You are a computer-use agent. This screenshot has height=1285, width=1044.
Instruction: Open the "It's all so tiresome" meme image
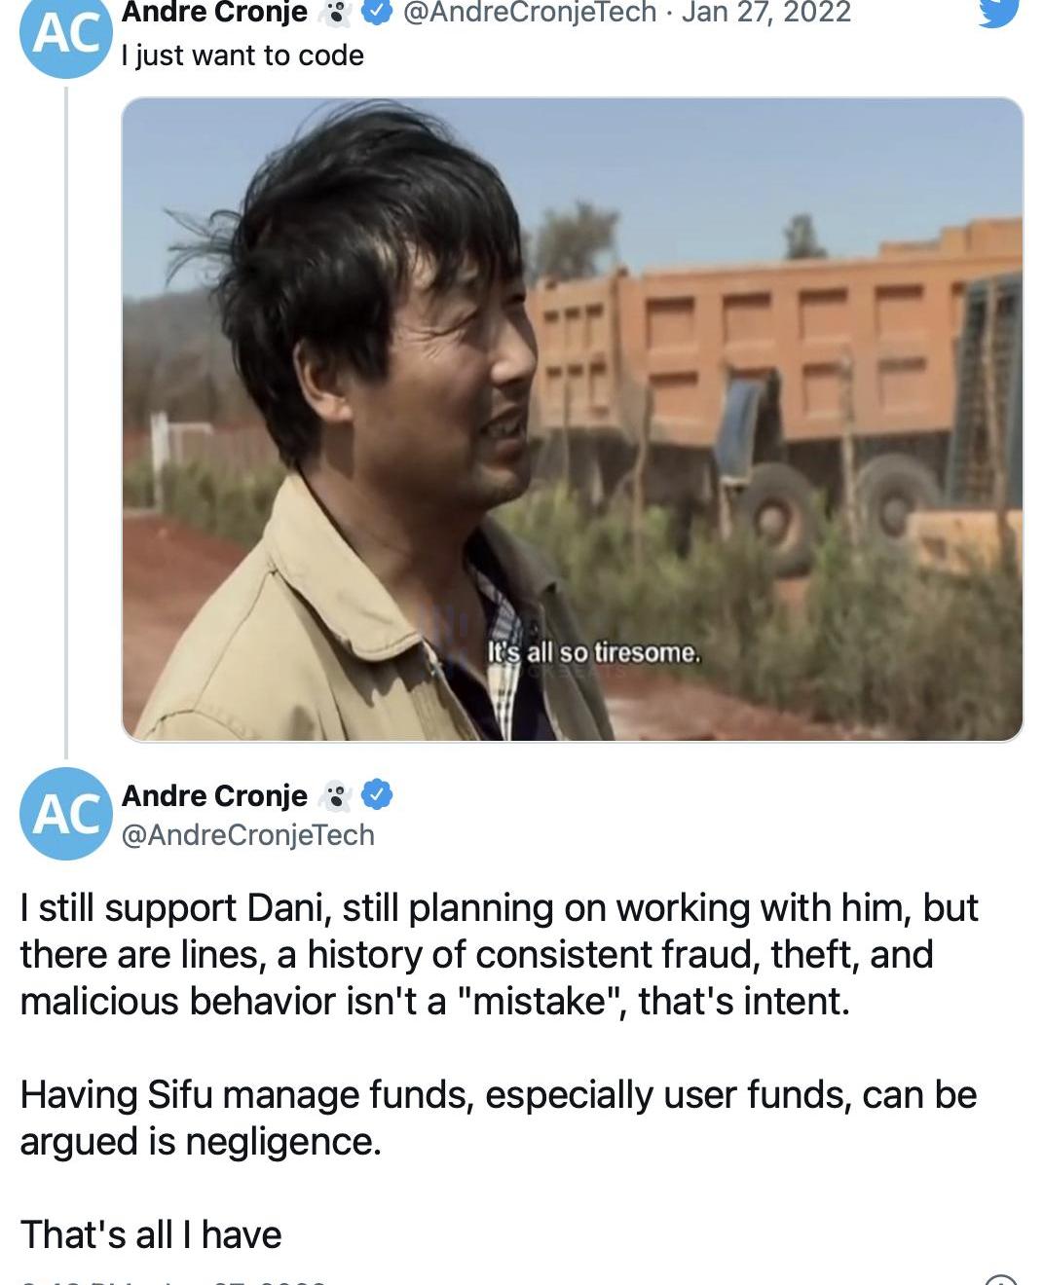572,420
